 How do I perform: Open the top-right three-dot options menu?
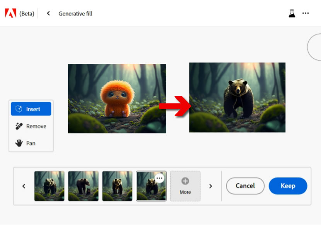pyautogui.click(x=306, y=14)
